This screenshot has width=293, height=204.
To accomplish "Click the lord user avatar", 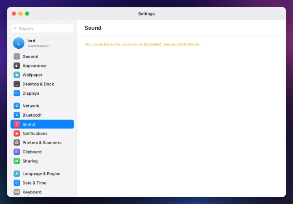I will click(19, 43).
